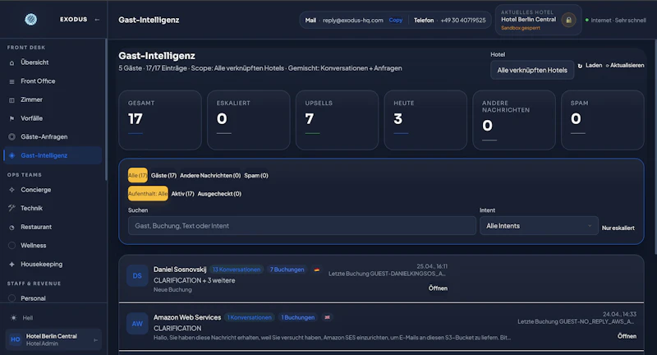
Task: Select the Aktiv (17) filter chip
Action: pos(182,194)
